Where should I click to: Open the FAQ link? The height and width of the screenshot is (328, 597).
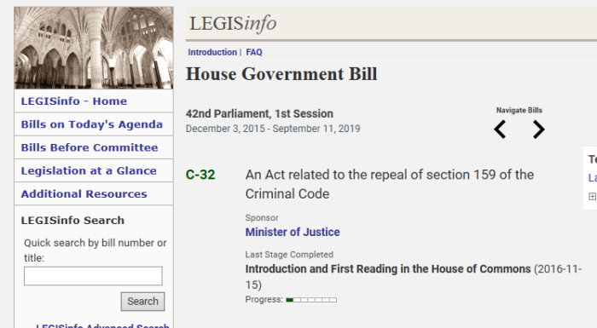click(x=254, y=52)
